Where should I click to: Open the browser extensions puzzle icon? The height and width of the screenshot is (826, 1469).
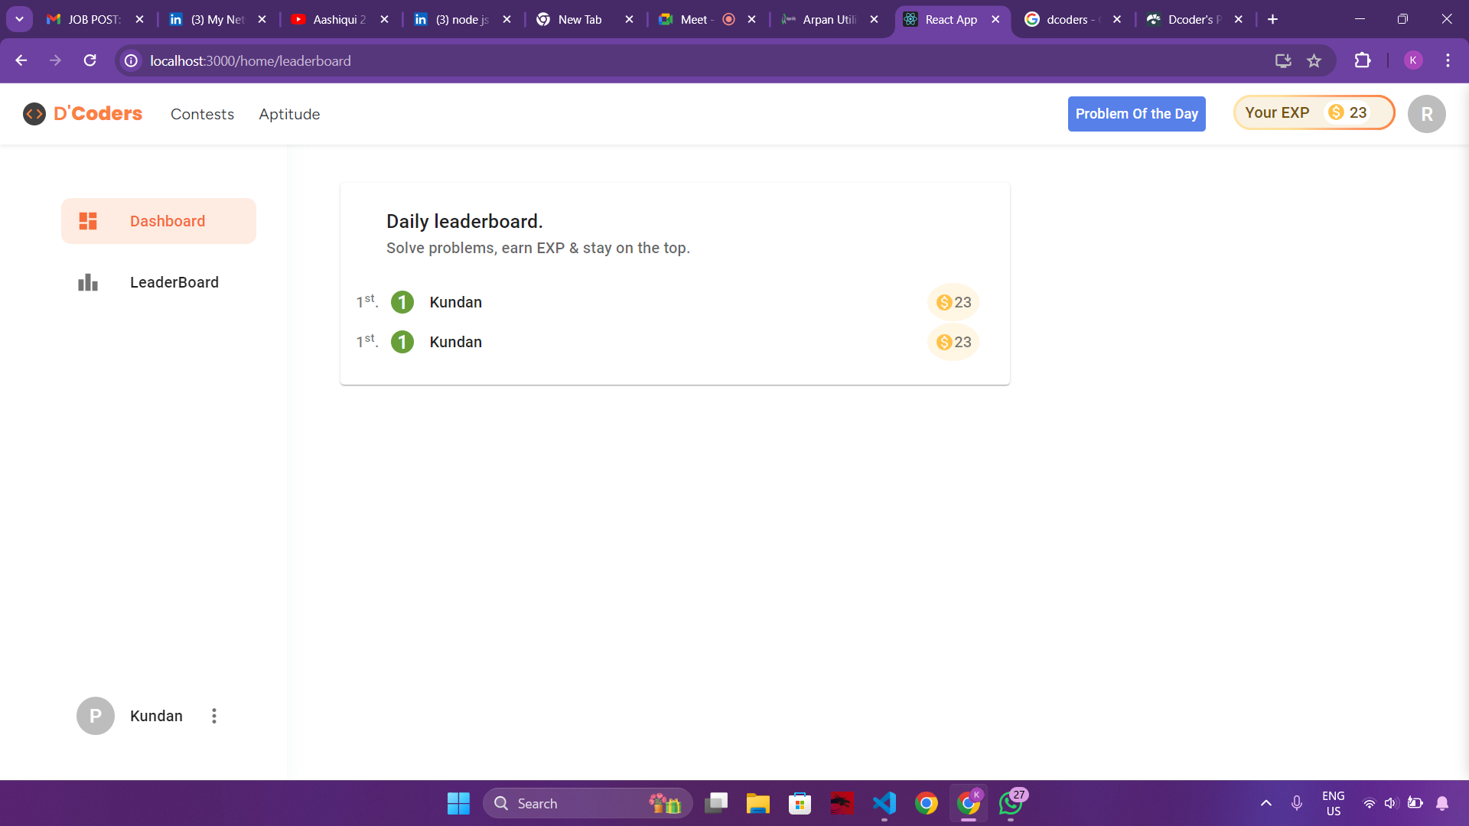1363,60
